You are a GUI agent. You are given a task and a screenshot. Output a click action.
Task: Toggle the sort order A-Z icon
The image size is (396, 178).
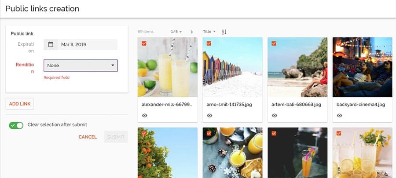[x=224, y=32]
